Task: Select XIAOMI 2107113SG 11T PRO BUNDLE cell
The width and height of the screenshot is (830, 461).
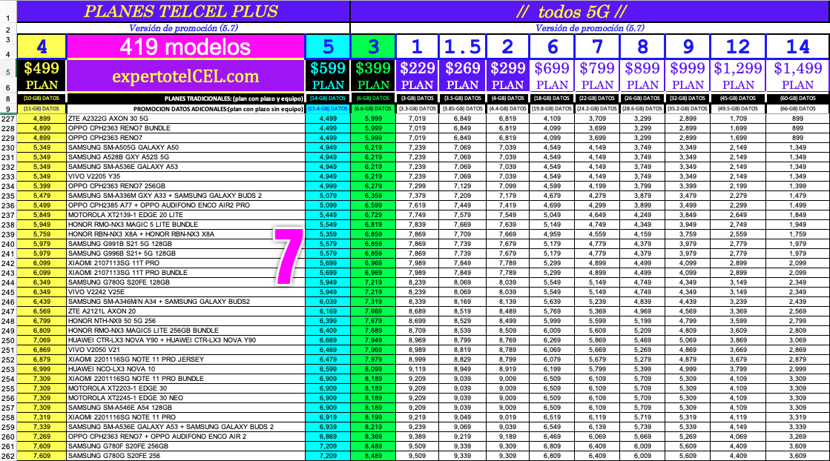Action: point(185,273)
